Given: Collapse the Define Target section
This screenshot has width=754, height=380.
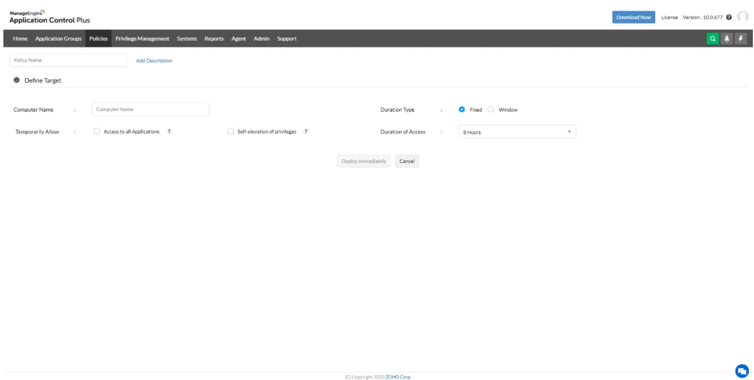Looking at the screenshot, I should [16, 81].
